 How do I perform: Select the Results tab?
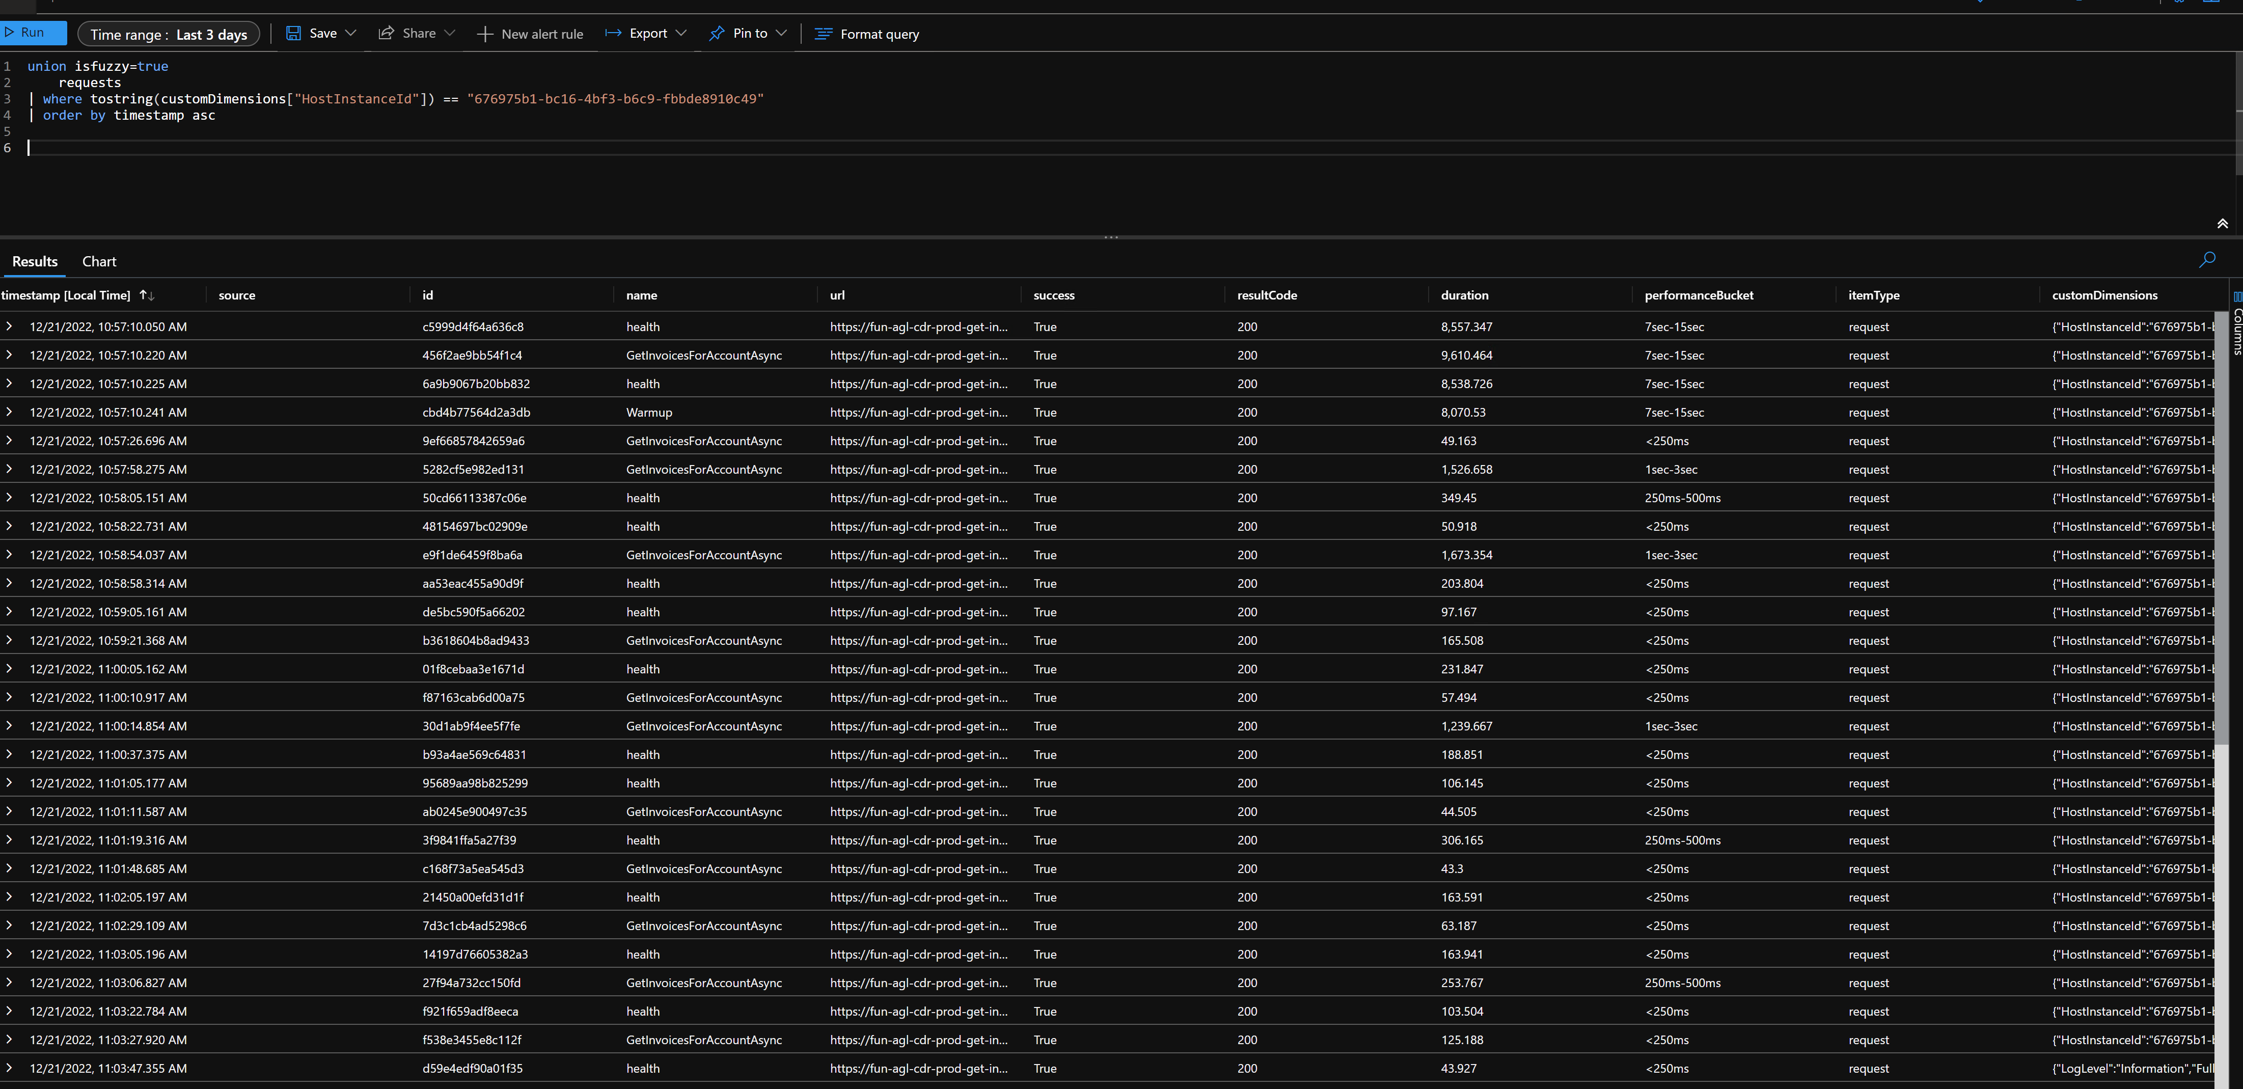point(34,261)
